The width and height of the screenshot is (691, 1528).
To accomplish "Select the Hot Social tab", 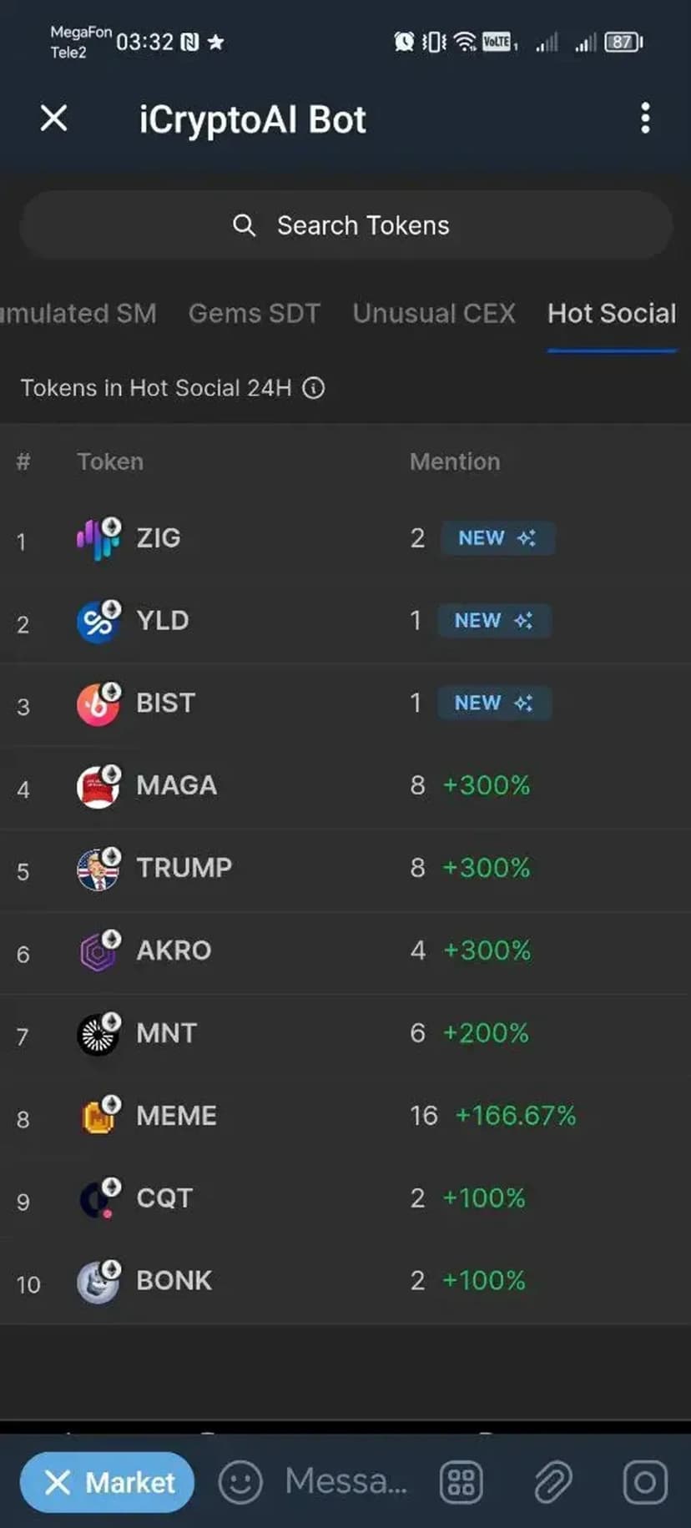I will coord(611,313).
